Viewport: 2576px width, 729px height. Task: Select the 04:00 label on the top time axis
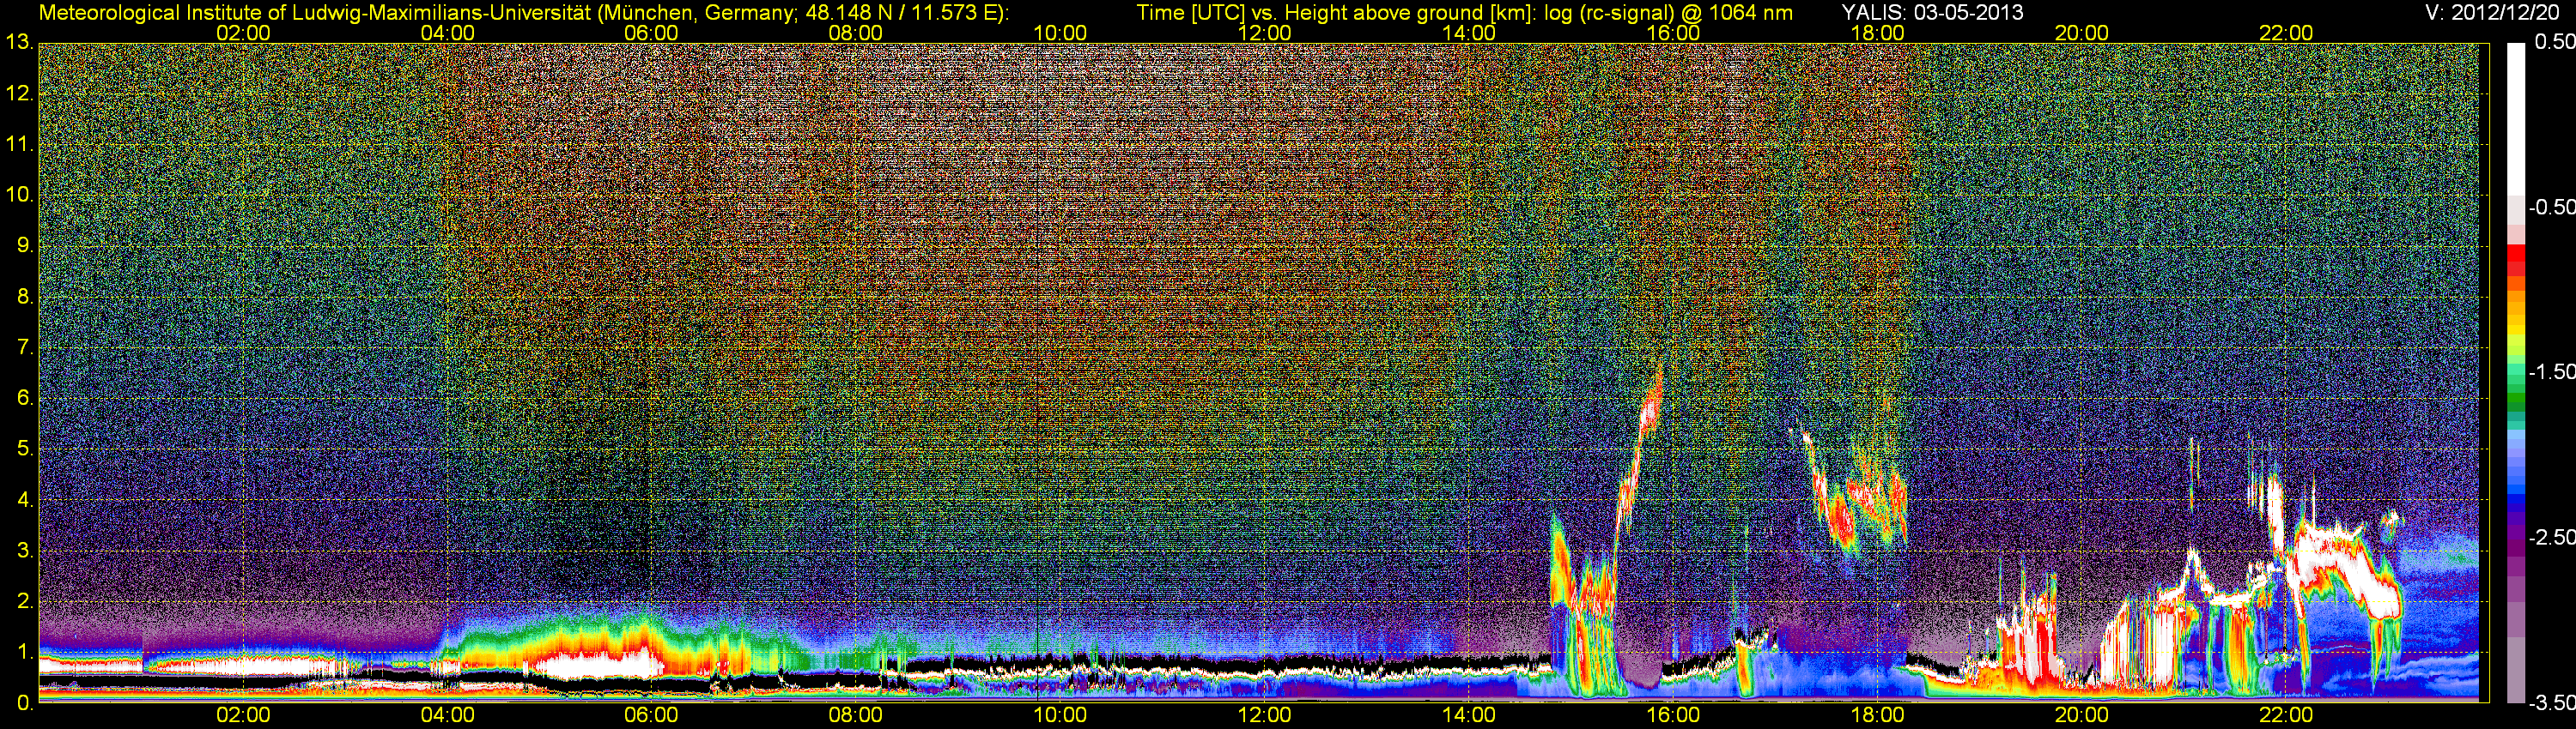click(x=447, y=33)
